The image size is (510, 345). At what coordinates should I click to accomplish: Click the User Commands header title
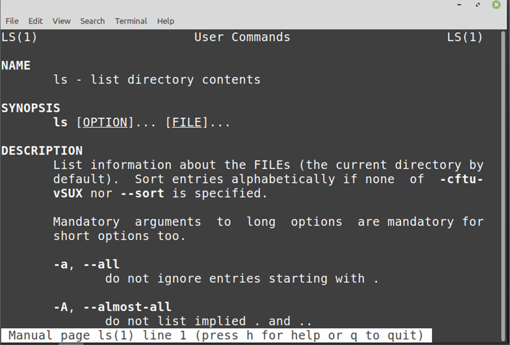tap(243, 37)
